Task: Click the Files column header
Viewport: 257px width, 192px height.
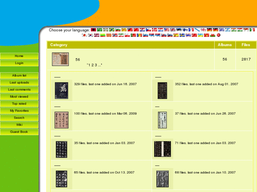Action: pos(246,45)
